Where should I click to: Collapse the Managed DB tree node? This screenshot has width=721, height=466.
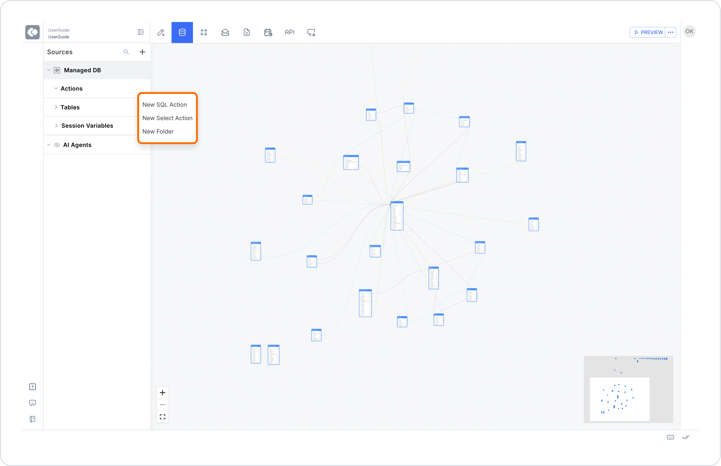[49, 70]
